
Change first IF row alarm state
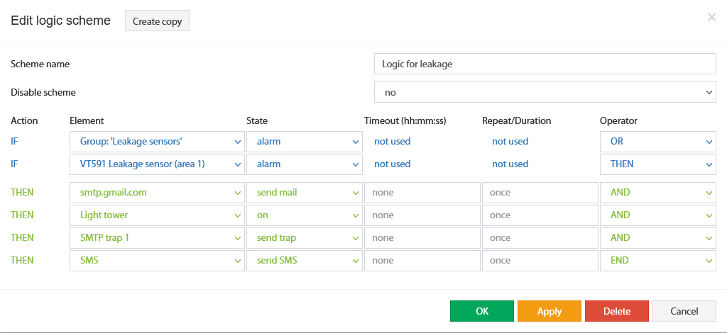pos(304,142)
